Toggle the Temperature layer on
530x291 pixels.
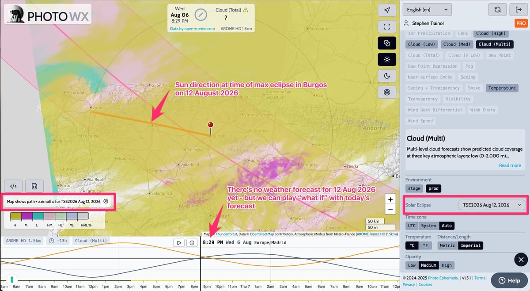coord(502,88)
